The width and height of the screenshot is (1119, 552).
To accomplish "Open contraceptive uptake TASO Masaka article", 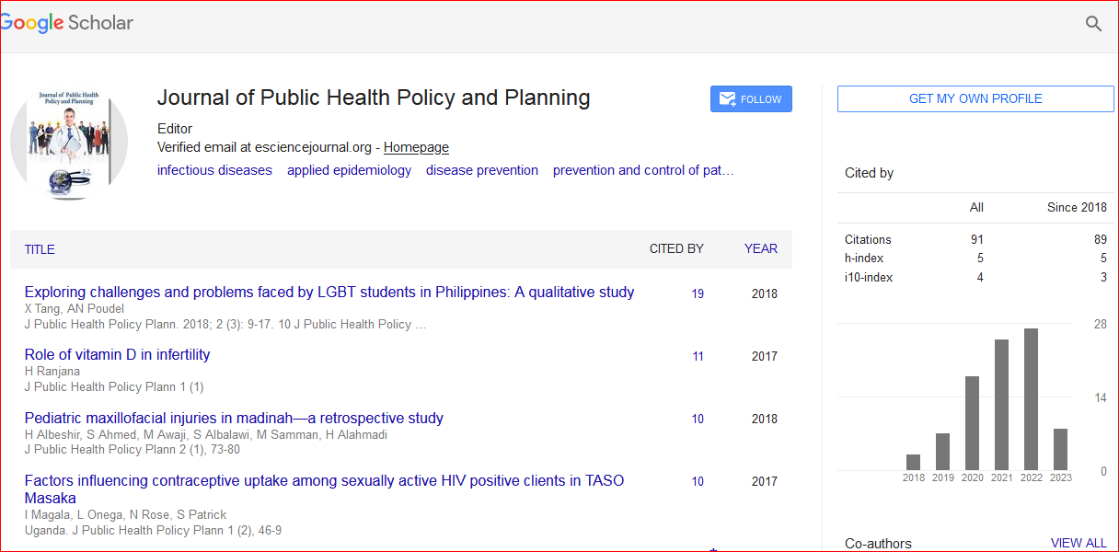I will click(324, 481).
